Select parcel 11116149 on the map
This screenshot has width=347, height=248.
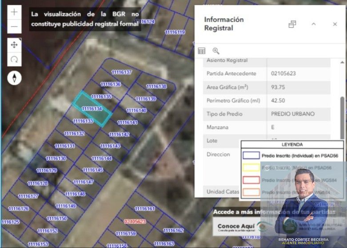pos(66,206)
